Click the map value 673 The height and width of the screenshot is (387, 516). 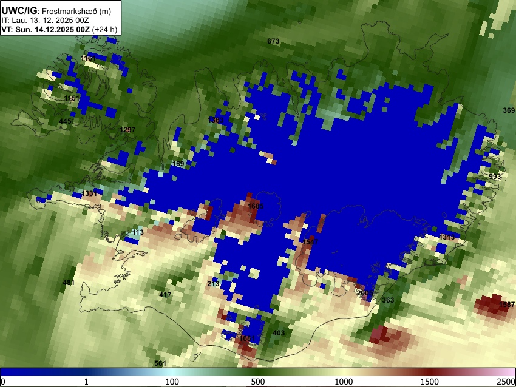point(273,41)
